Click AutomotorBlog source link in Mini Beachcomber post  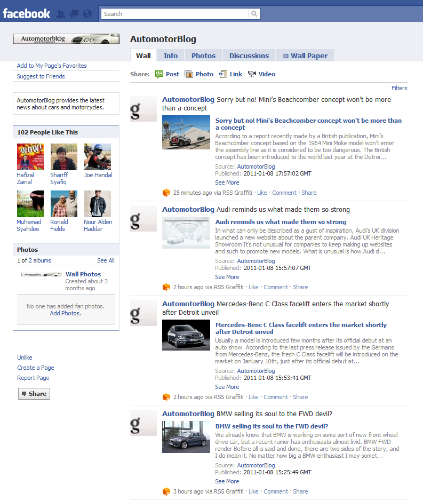coord(256,166)
